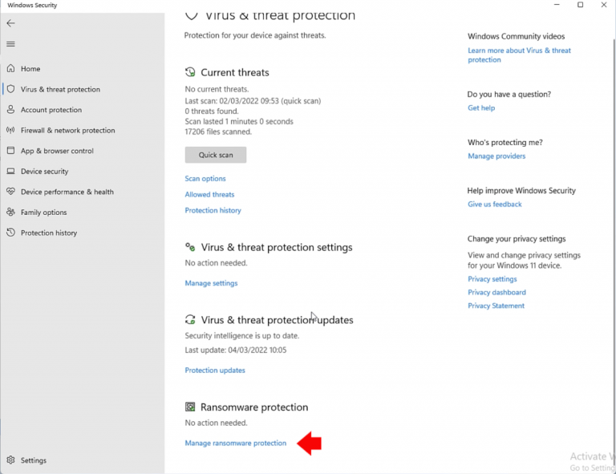Open Device security laptop icon
Image resolution: width=616 pixels, height=474 pixels.
pos(11,171)
